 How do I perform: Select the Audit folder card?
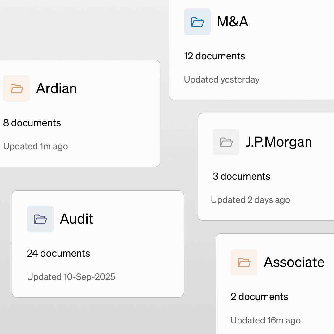pyautogui.click(x=98, y=244)
